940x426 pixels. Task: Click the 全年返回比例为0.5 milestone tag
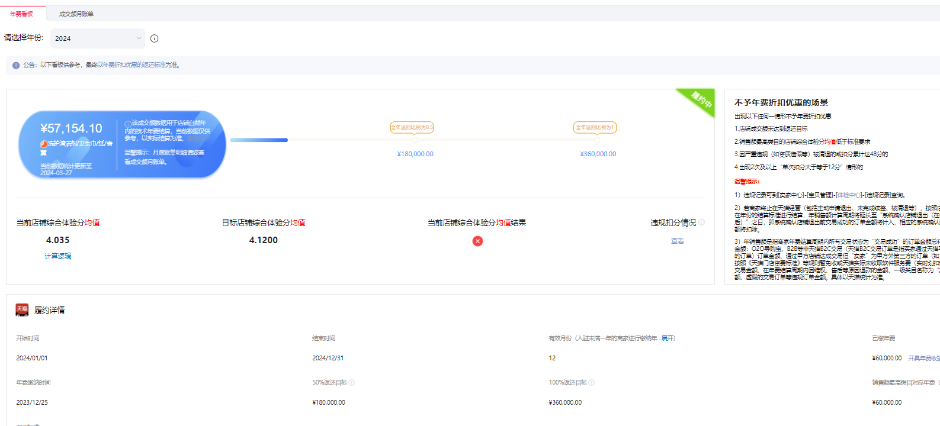click(x=412, y=127)
